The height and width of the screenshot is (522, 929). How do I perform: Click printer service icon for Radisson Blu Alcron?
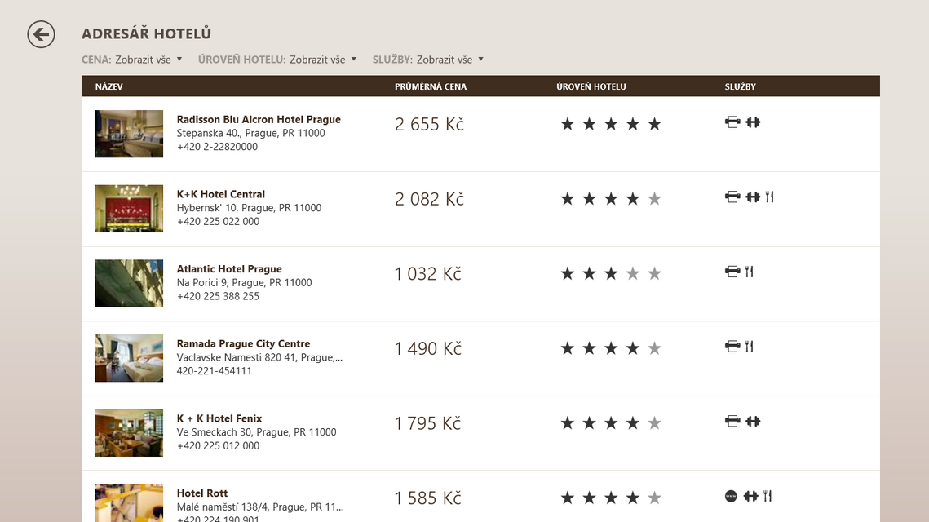[732, 122]
